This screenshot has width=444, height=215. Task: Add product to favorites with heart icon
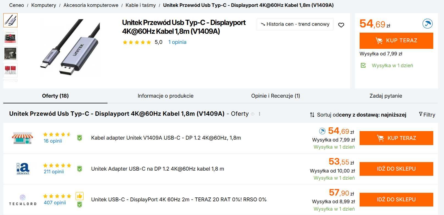click(x=341, y=25)
